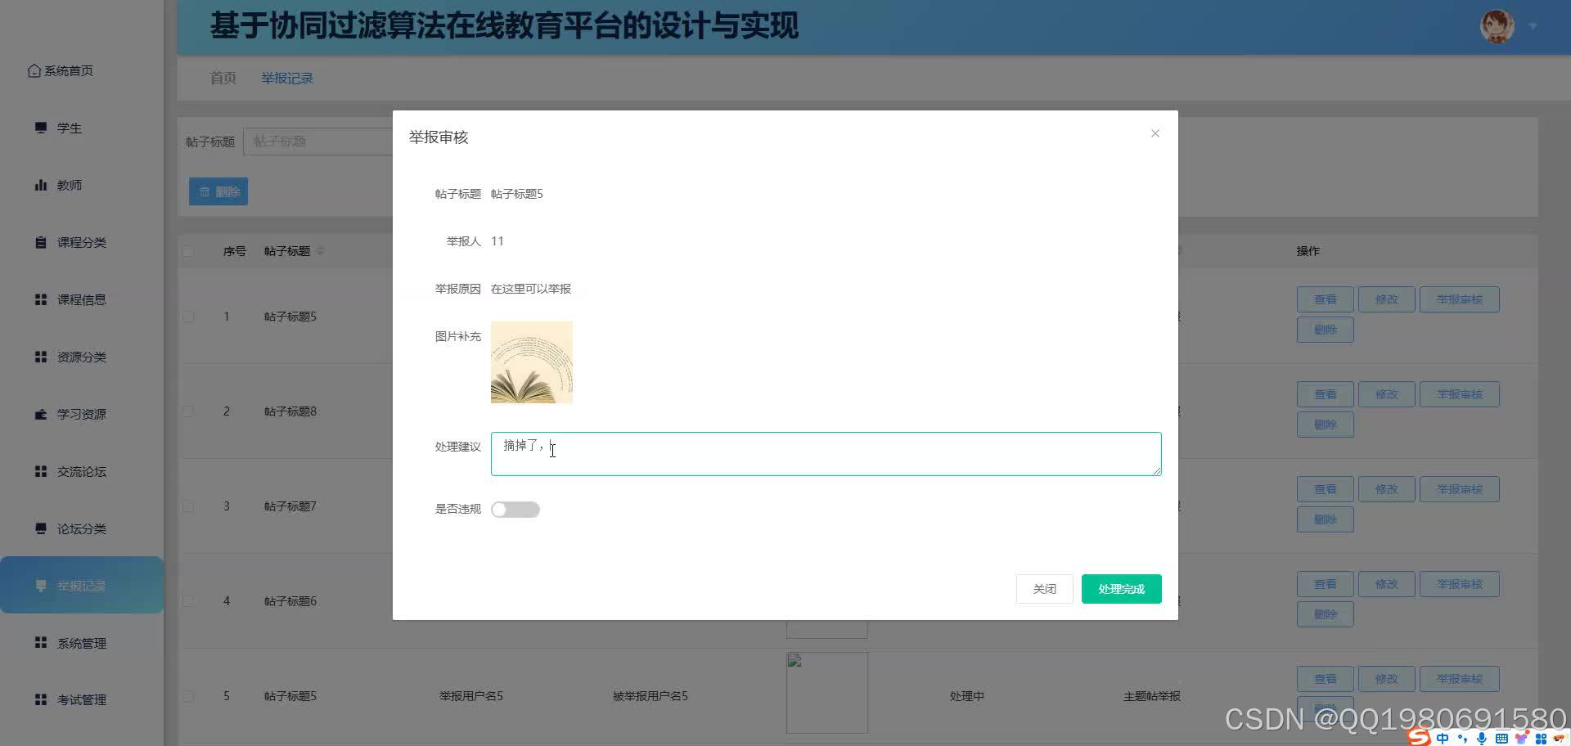
Task: Open 交流论坛 forum icon in sidebar
Action: point(41,471)
